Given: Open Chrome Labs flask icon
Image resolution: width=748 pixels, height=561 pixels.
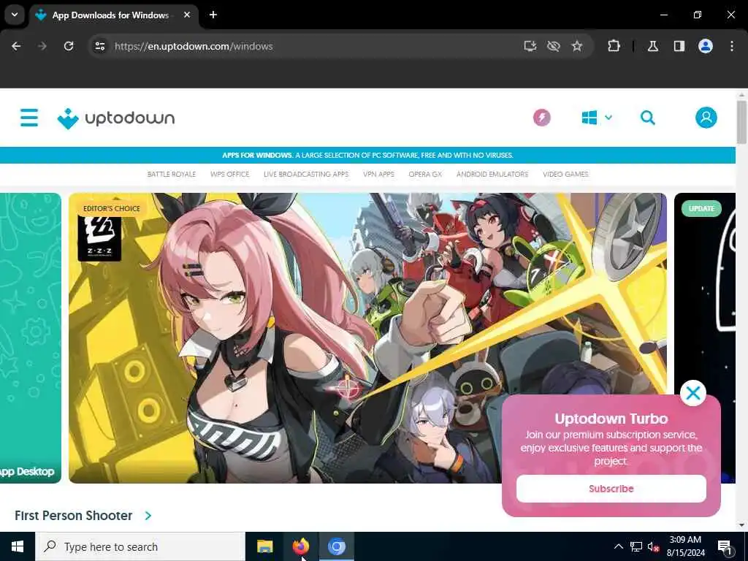Looking at the screenshot, I should 652,46.
